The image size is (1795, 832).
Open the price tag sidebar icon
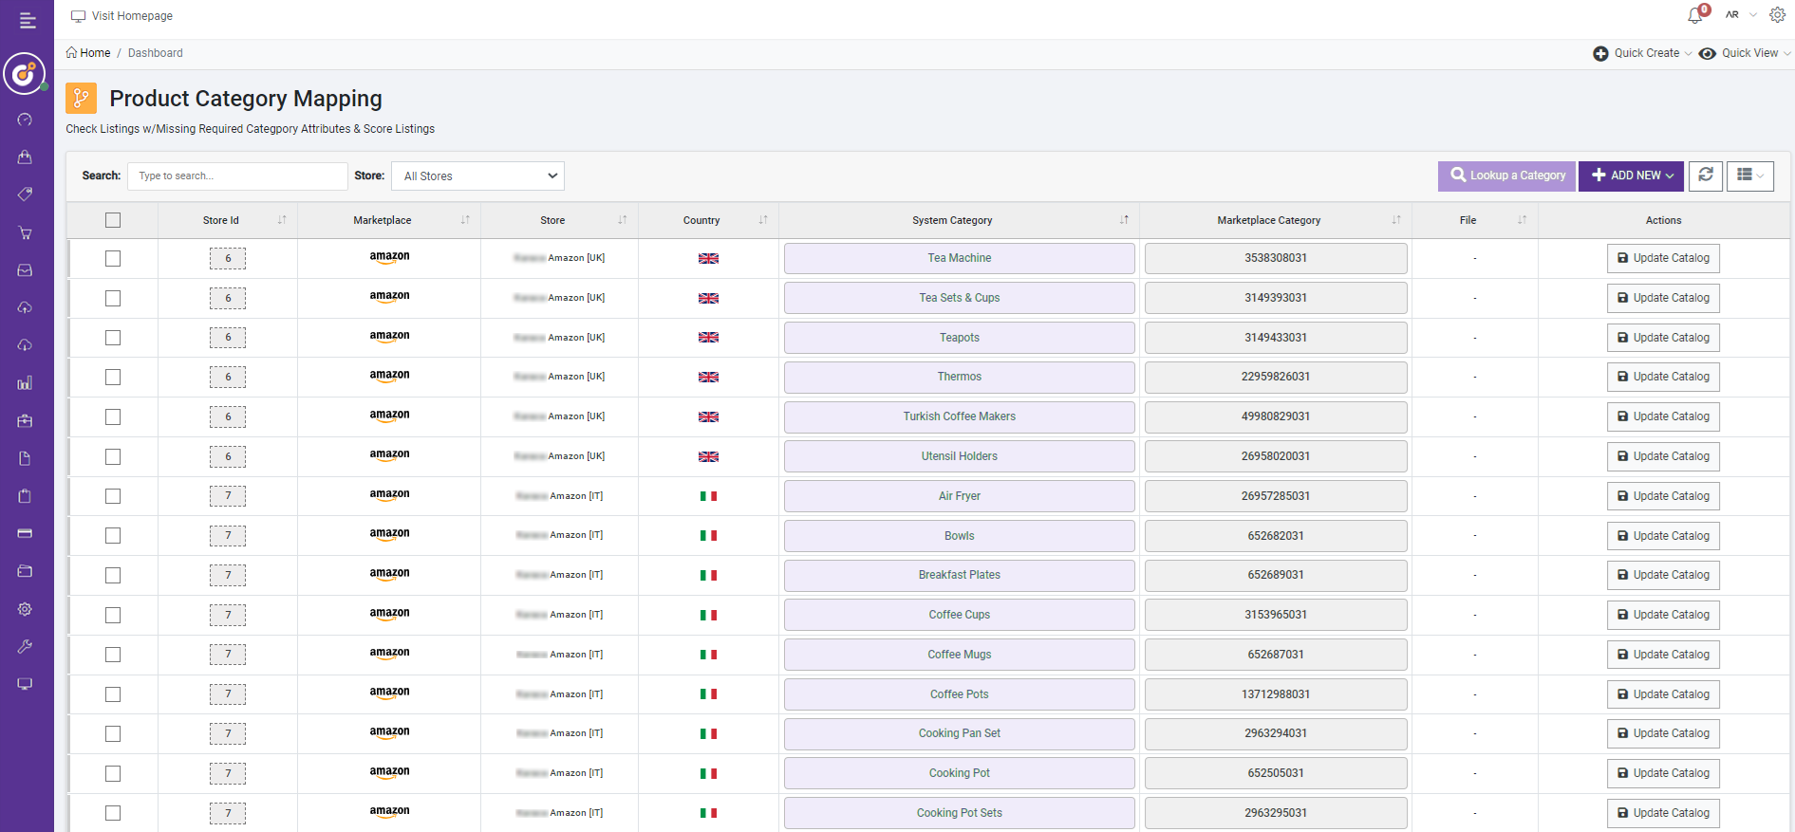(26, 194)
